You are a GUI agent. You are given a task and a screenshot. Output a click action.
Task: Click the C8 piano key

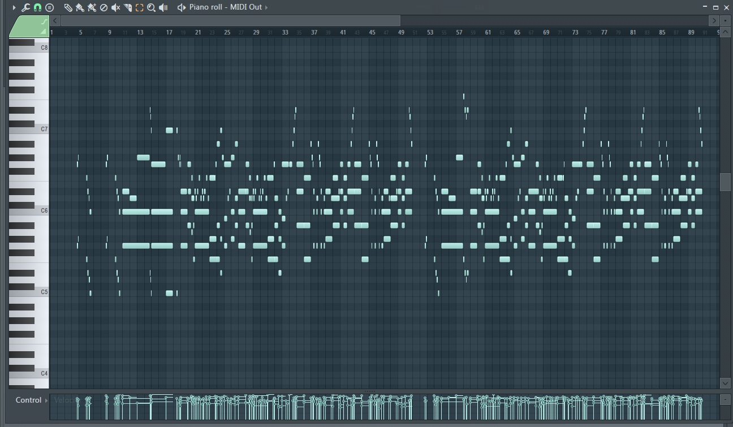(x=29, y=48)
